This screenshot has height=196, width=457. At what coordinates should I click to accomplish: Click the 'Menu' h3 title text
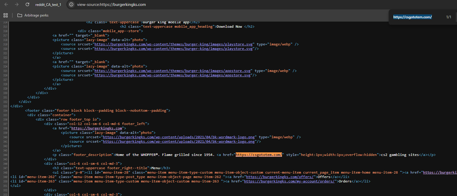pyautogui.click(x=156, y=168)
